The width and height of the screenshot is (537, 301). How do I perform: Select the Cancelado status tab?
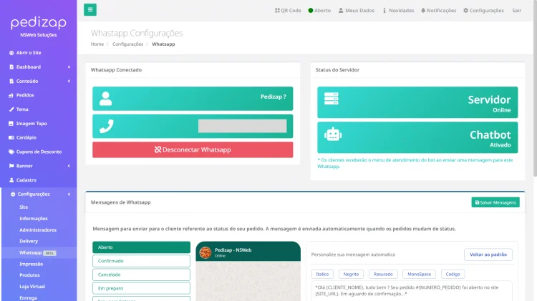(x=141, y=274)
